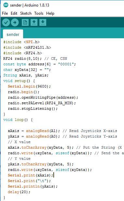Click the '// X value' comment

pyautogui.click(x=19, y=142)
